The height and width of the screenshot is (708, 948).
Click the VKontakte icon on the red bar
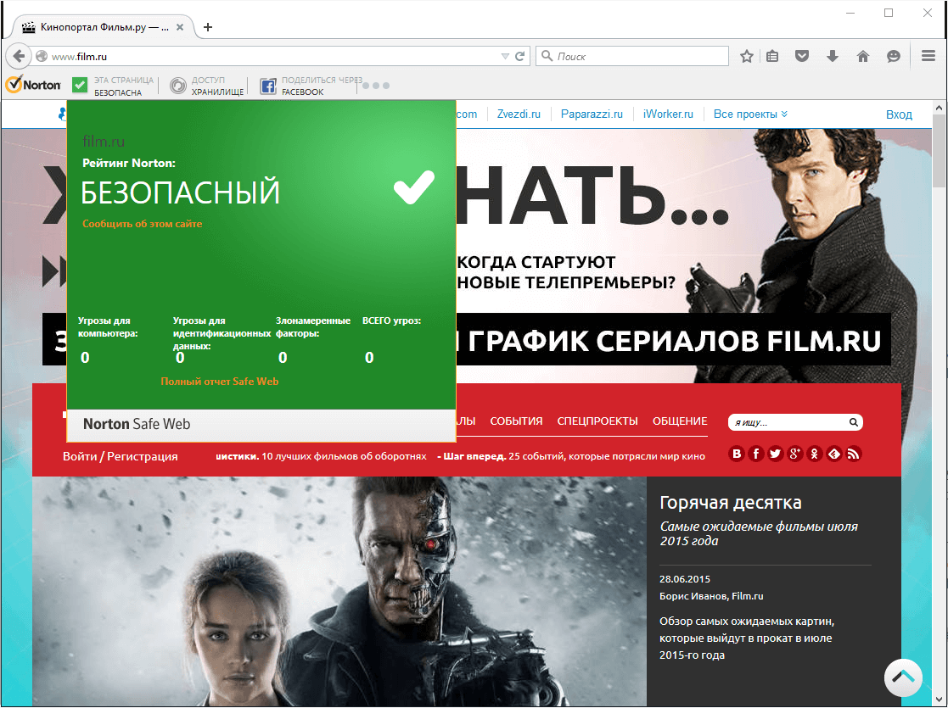737,454
